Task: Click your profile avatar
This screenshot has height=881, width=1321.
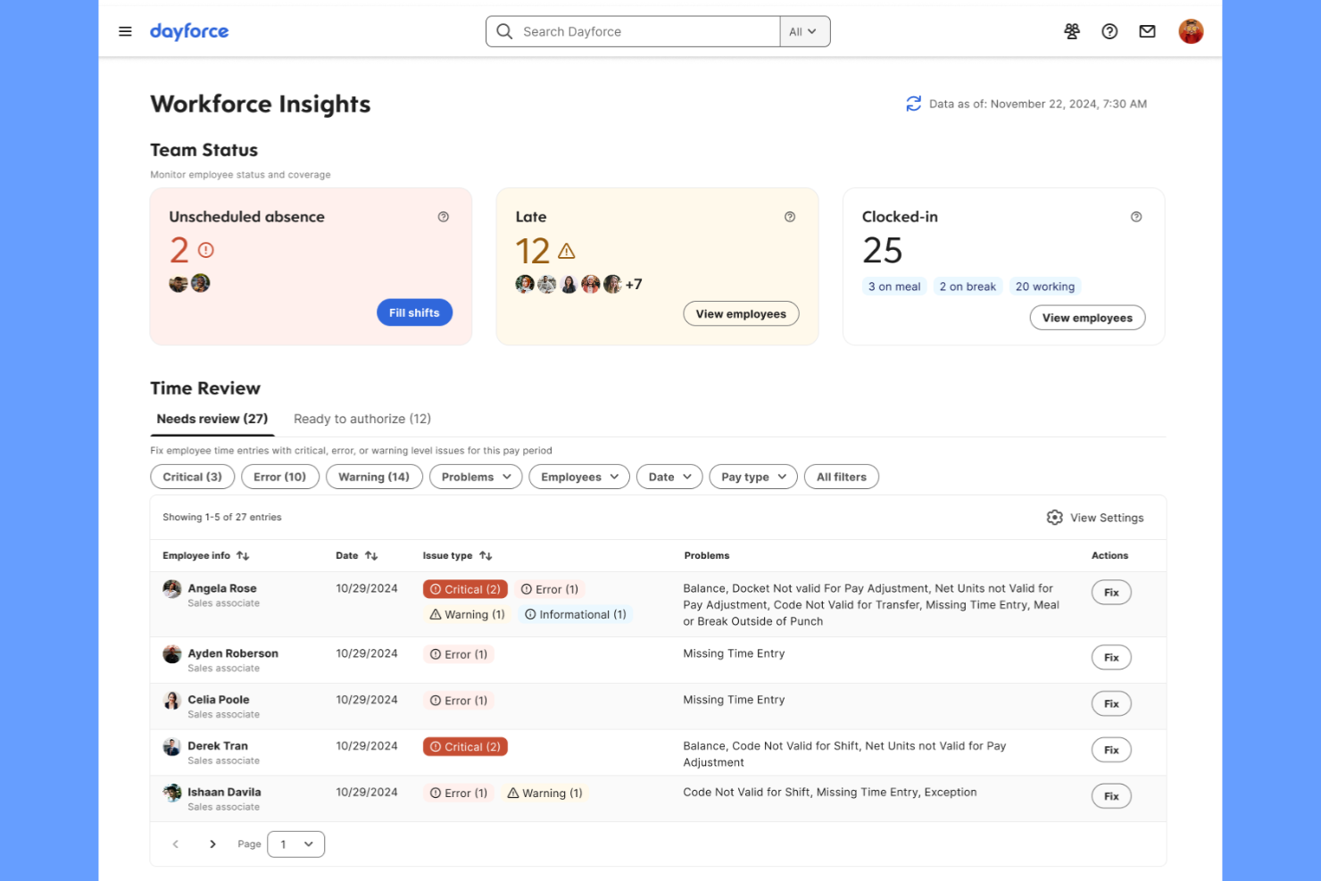Action: pos(1191,31)
